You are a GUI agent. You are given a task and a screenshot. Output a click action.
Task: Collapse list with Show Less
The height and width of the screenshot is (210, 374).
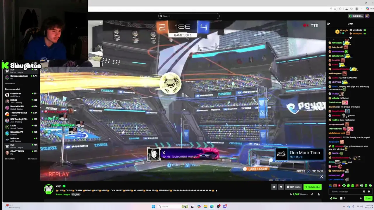coord(33,159)
